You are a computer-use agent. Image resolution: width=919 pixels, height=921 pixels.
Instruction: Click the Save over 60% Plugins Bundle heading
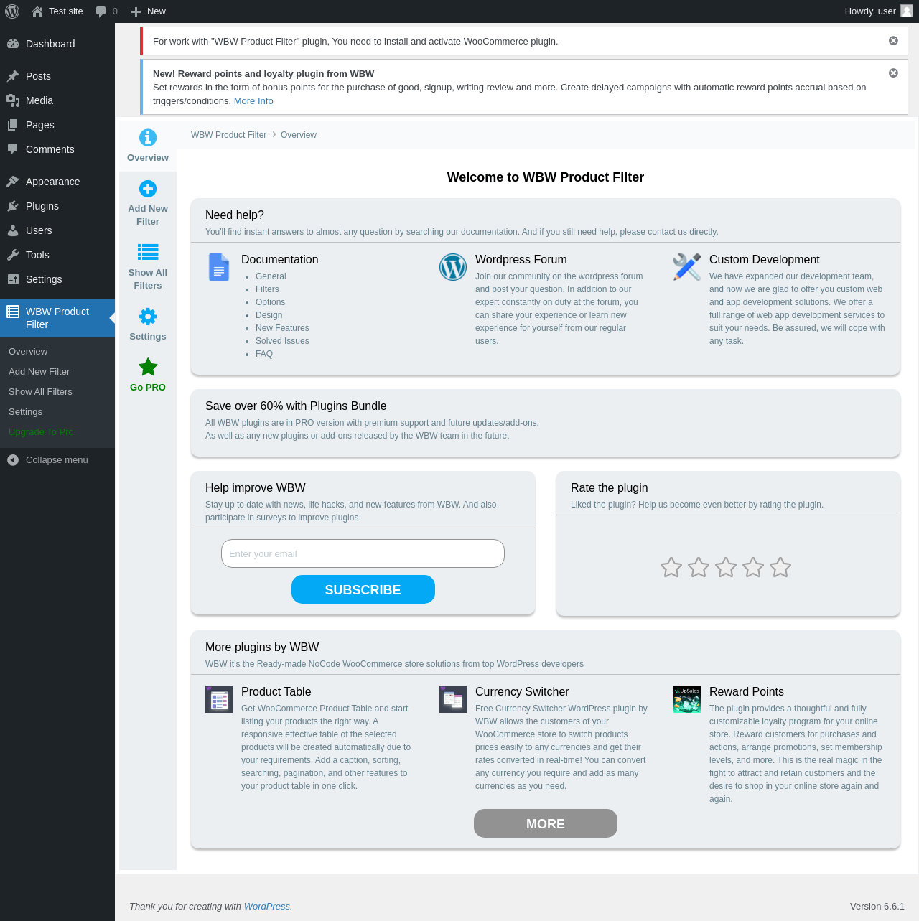[296, 406]
